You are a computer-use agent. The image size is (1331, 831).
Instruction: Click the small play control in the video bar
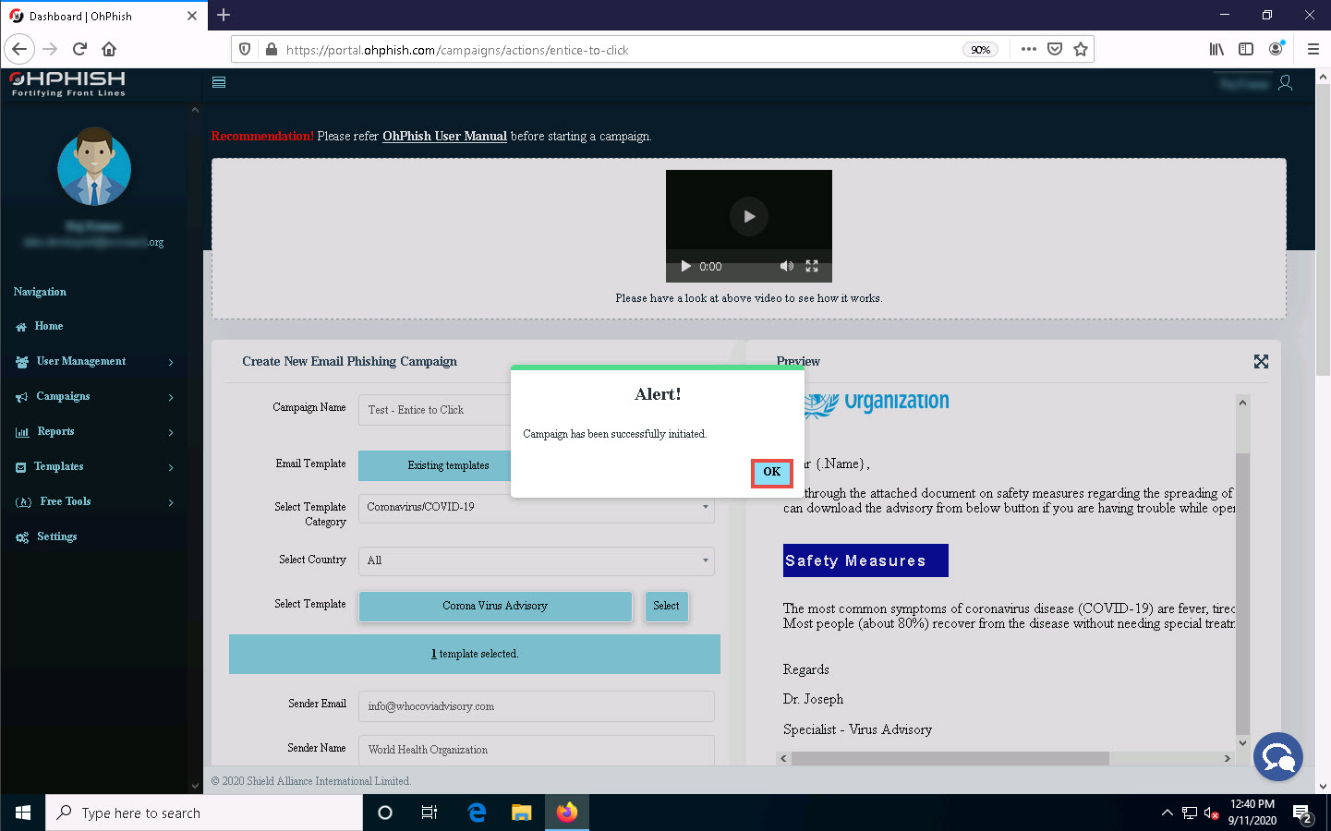pyautogui.click(x=685, y=266)
